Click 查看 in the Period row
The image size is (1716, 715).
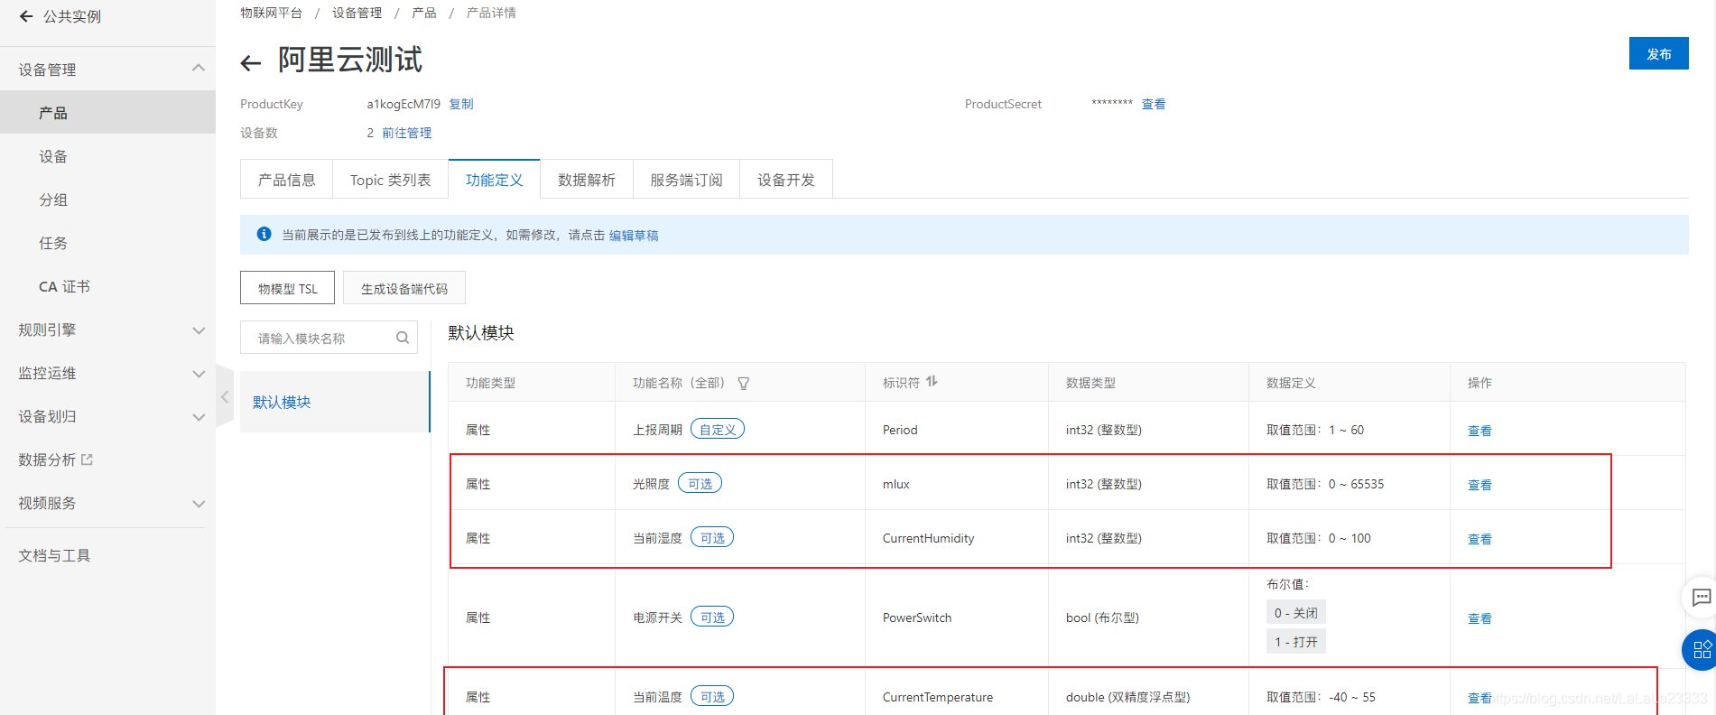(1479, 431)
